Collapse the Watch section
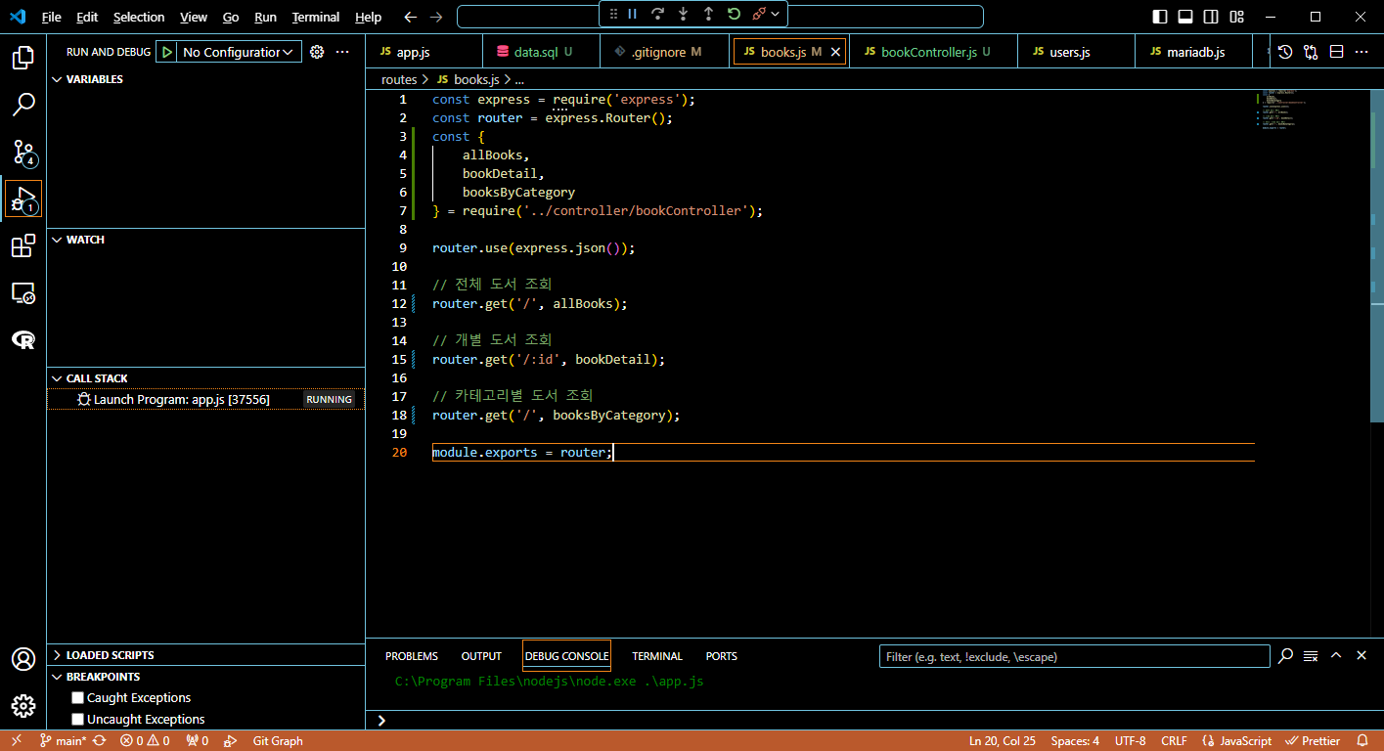Screen dimensions: 1384x751 [57, 240]
